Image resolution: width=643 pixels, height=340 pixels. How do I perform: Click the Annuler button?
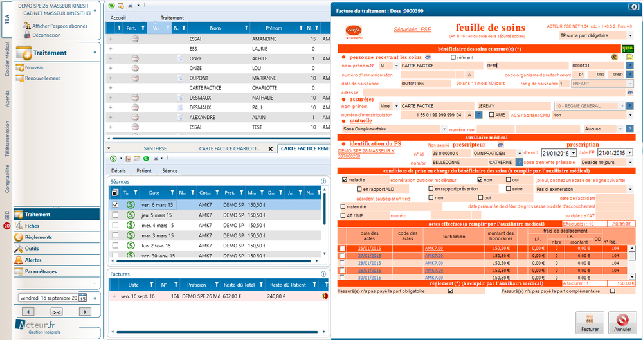pyautogui.click(x=622, y=321)
